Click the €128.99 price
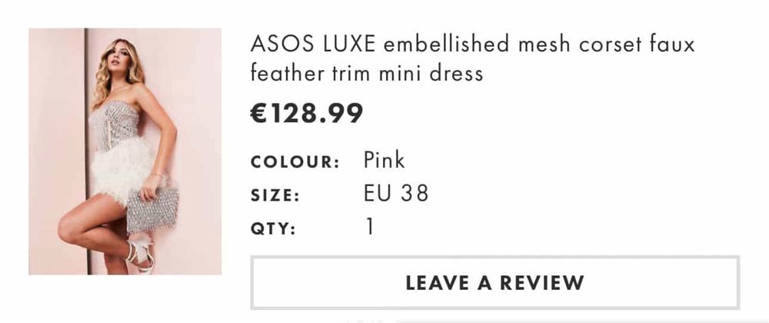The height and width of the screenshot is (323, 769). click(307, 114)
